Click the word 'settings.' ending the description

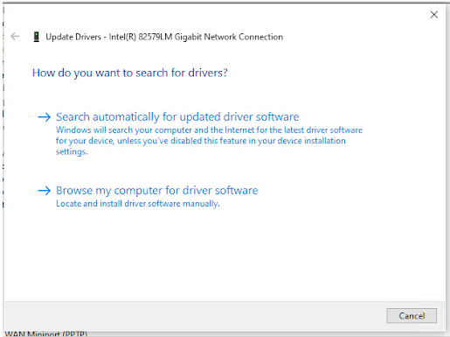tap(72, 151)
